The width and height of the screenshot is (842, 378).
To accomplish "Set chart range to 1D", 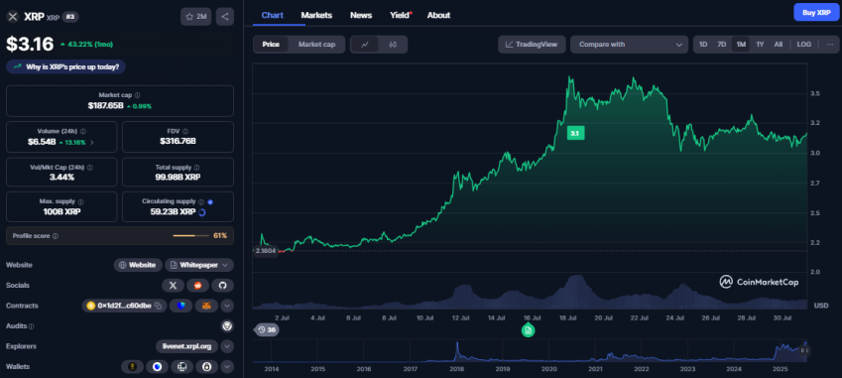I will 703,45.
